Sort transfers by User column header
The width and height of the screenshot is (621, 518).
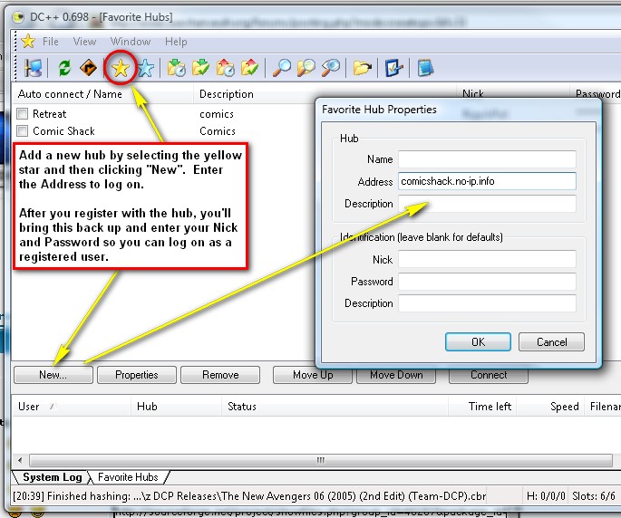[29, 407]
